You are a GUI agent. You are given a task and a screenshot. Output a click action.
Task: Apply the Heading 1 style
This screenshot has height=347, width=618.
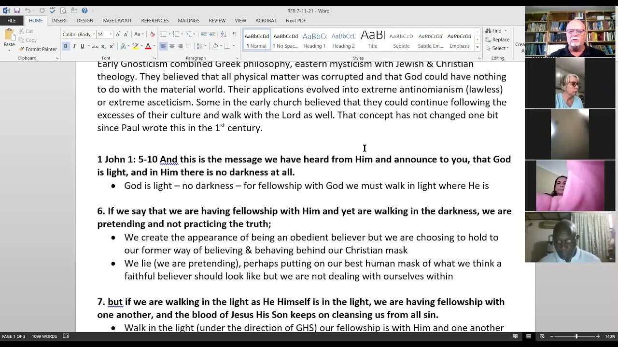314,40
